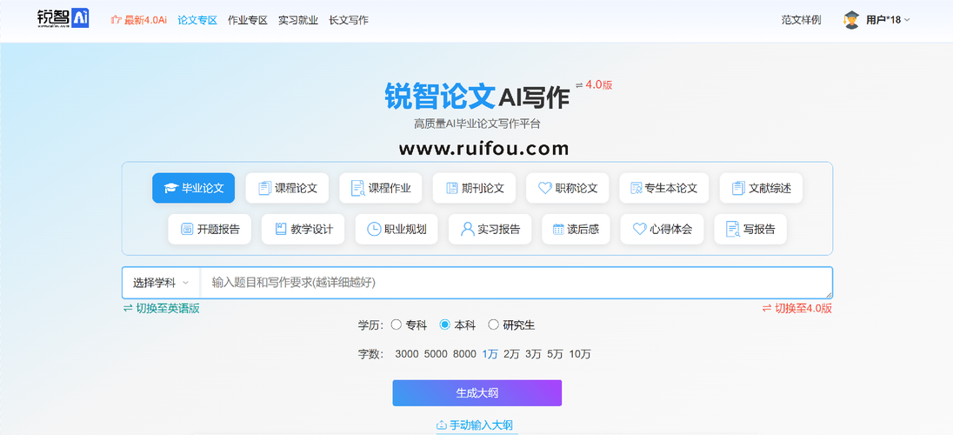Select the 开题报告 type button
The image size is (953, 435).
pyautogui.click(x=210, y=230)
